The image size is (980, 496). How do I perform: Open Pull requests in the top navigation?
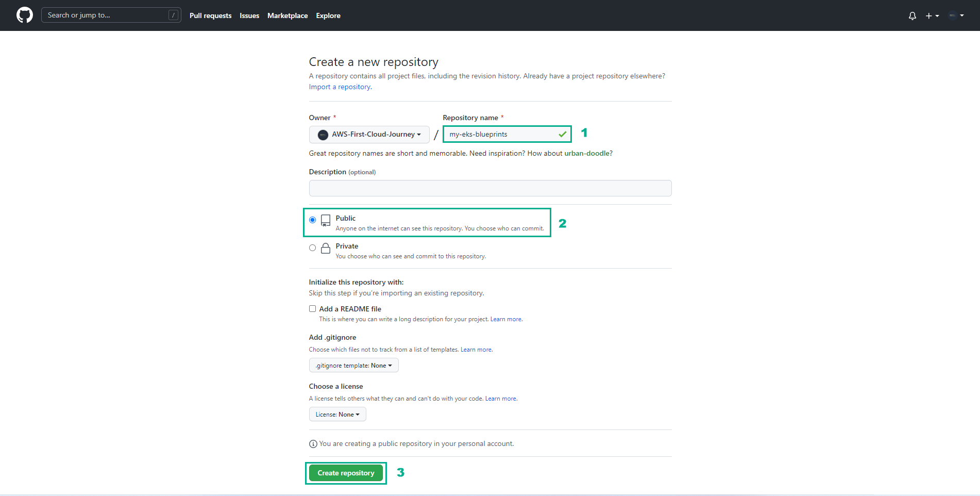tap(210, 15)
